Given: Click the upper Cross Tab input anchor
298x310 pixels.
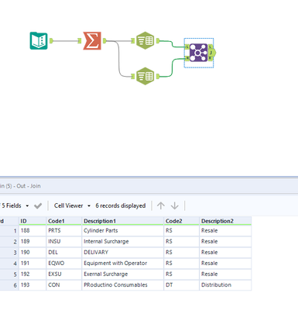Looking at the screenshot, I should (133, 40).
